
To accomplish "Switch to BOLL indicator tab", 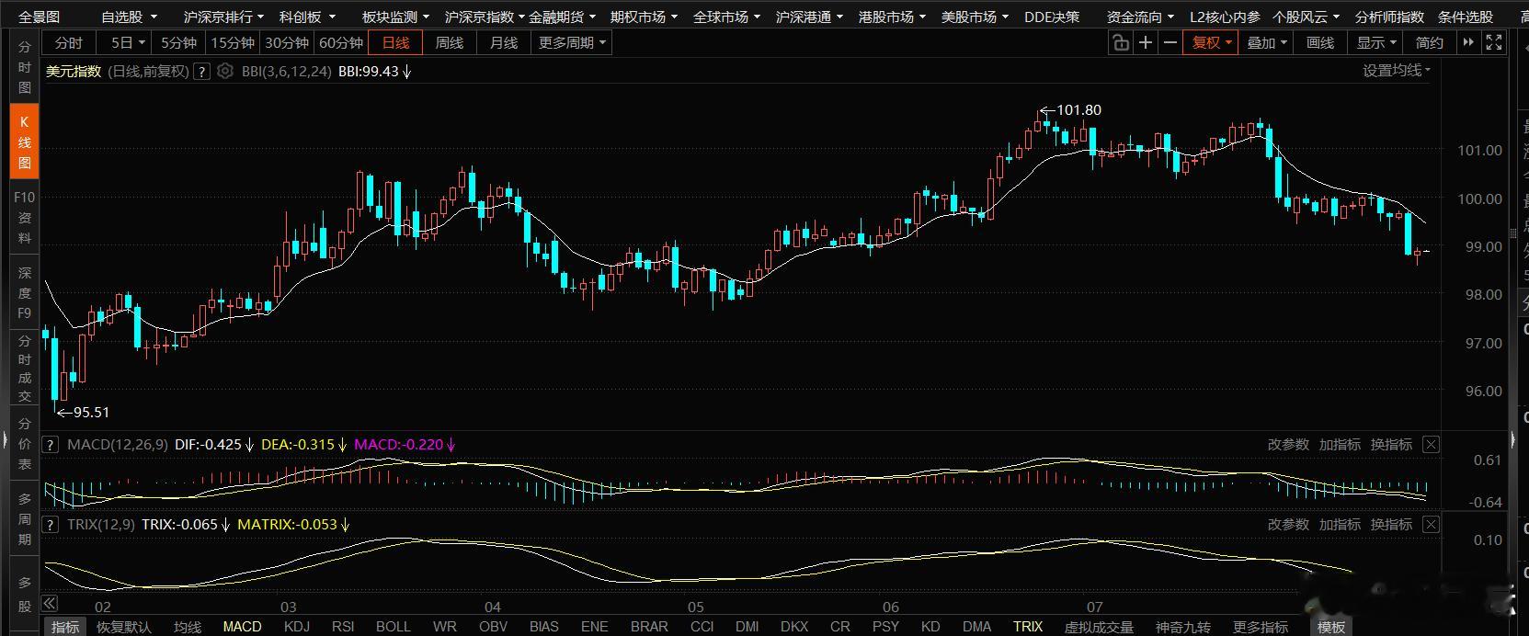I will (393, 627).
